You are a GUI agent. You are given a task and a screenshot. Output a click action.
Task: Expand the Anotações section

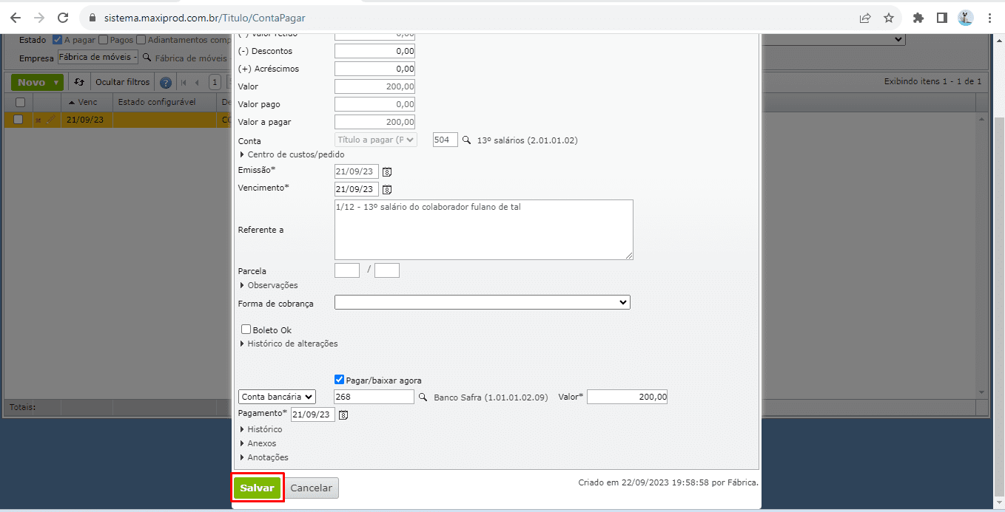click(x=263, y=457)
